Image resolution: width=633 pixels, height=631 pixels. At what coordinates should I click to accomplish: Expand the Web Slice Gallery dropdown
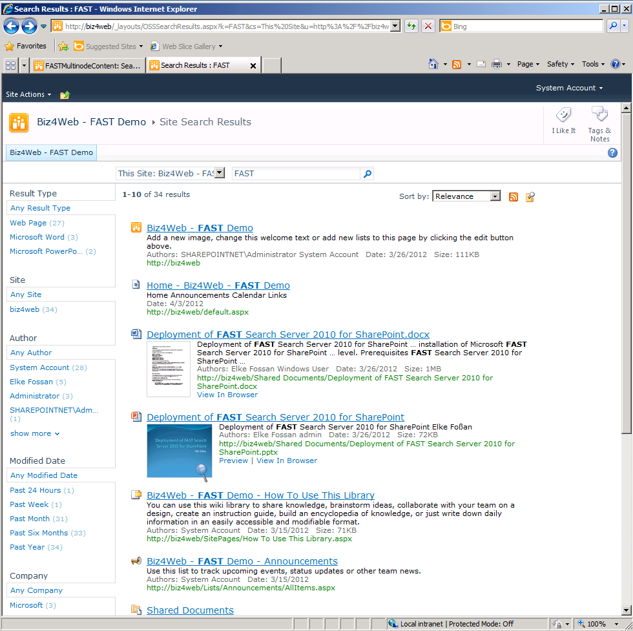(x=220, y=47)
